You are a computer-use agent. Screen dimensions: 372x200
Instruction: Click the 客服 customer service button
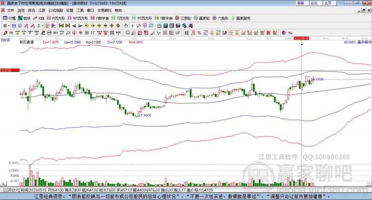point(302,3)
